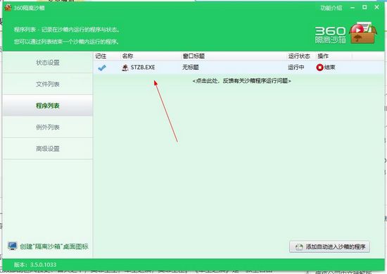Select the 程序列表 tab
This screenshot has width=387, height=274.
pyautogui.click(x=48, y=106)
